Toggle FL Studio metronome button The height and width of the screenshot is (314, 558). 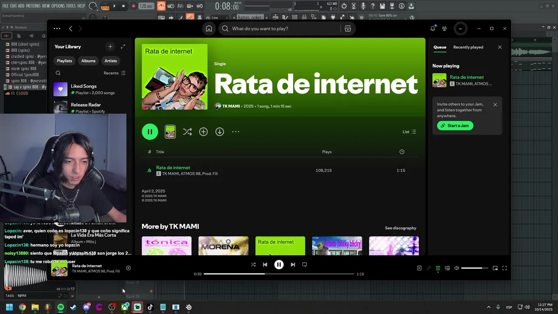(x=161, y=6)
